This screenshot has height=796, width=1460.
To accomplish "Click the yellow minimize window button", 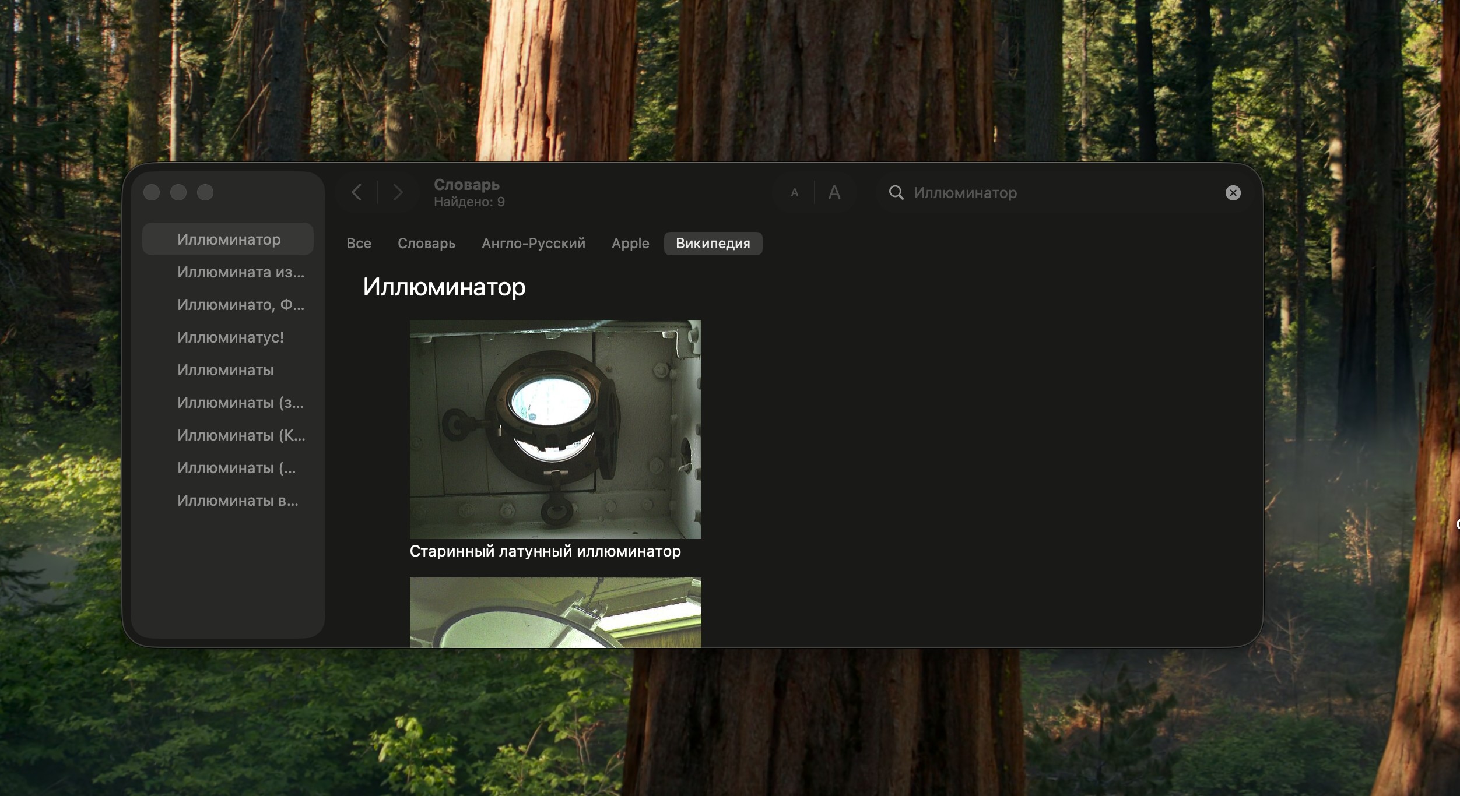I will click(x=178, y=192).
